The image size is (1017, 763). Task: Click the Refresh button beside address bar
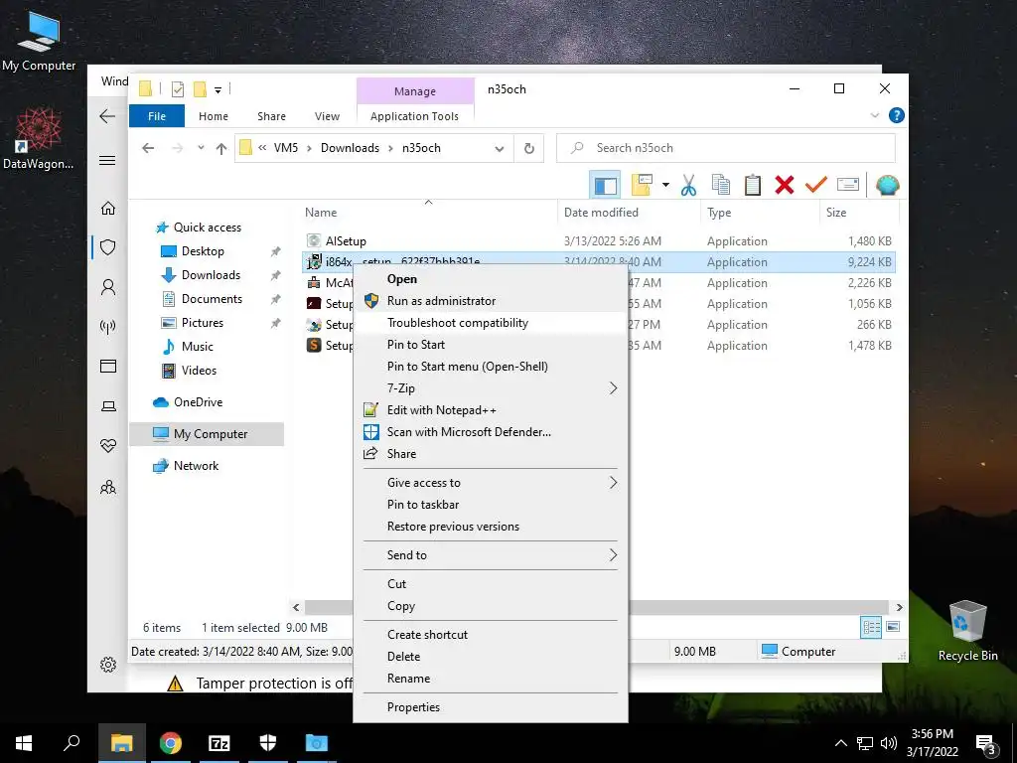[529, 149]
